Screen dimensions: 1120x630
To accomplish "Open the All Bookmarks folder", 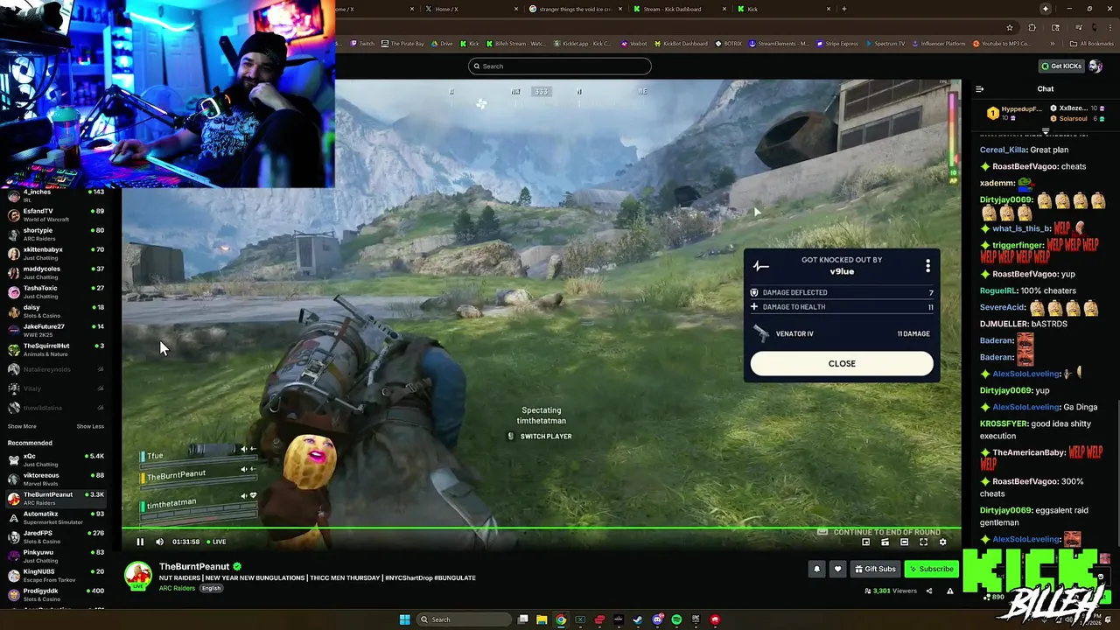I will tap(1092, 44).
